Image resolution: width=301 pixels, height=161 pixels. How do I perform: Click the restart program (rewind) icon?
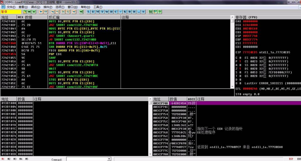pos(29,12)
